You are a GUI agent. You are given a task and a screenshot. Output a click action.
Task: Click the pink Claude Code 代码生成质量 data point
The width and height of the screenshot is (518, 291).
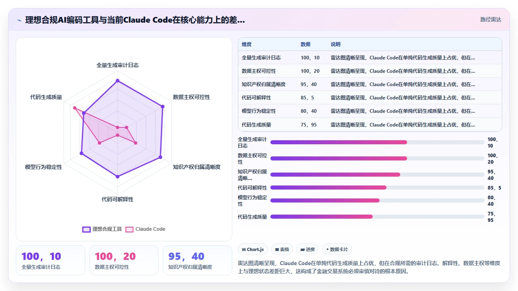click(74, 108)
